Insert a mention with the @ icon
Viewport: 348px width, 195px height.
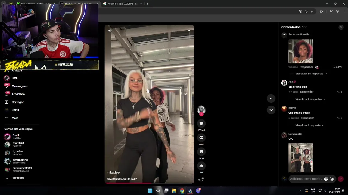[x=326, y=179]
